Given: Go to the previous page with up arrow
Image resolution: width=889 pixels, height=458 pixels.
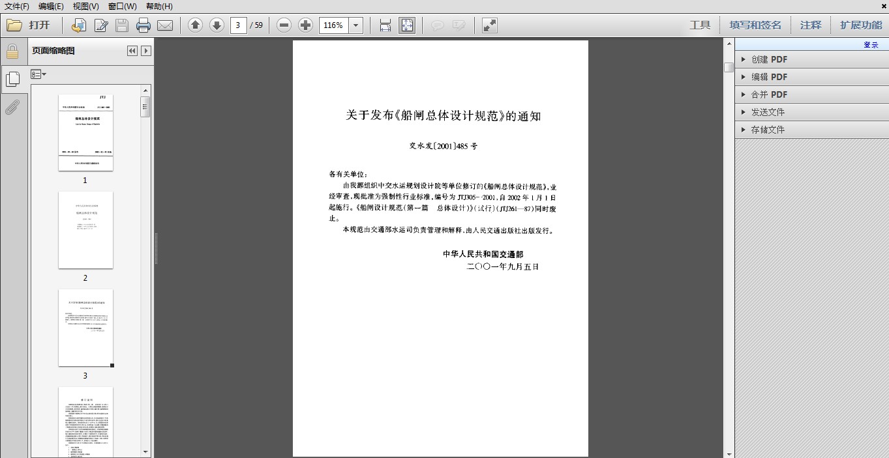Looking at the screenshot, I should (x=195, y=25).
